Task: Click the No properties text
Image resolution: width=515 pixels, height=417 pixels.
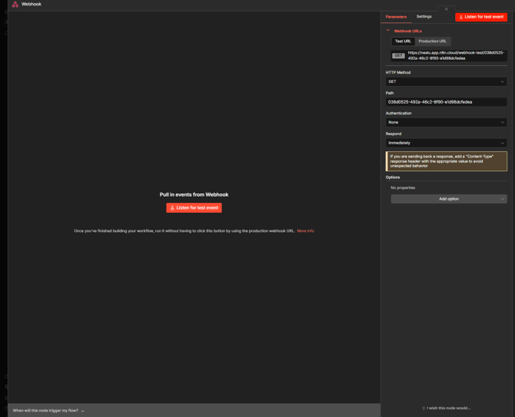Action: click(403, 187)
